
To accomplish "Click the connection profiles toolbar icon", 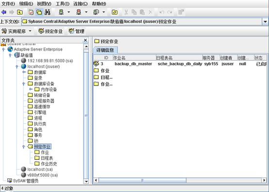I will coord(96,12).
